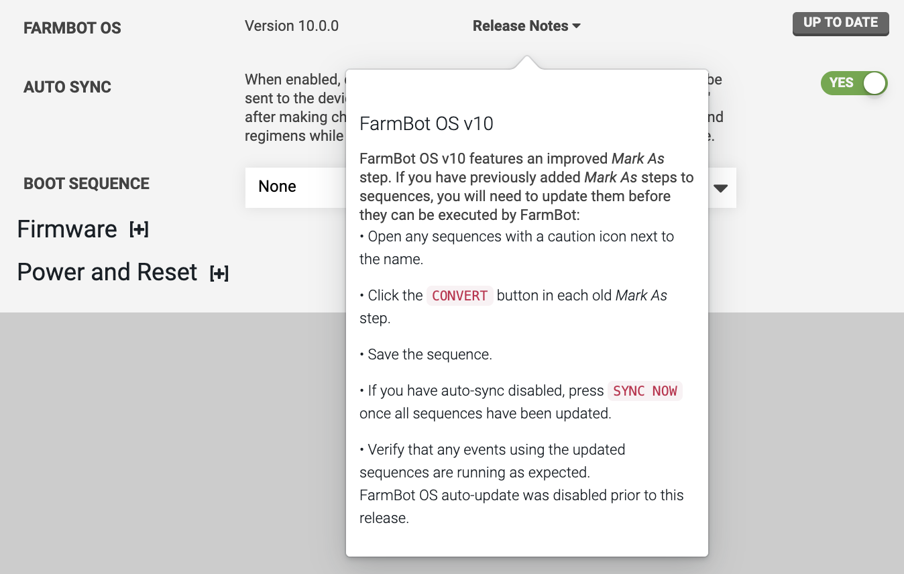Select 'None' in the Boot Sequence field
This screenshot has height=574, width=904.
278,186
